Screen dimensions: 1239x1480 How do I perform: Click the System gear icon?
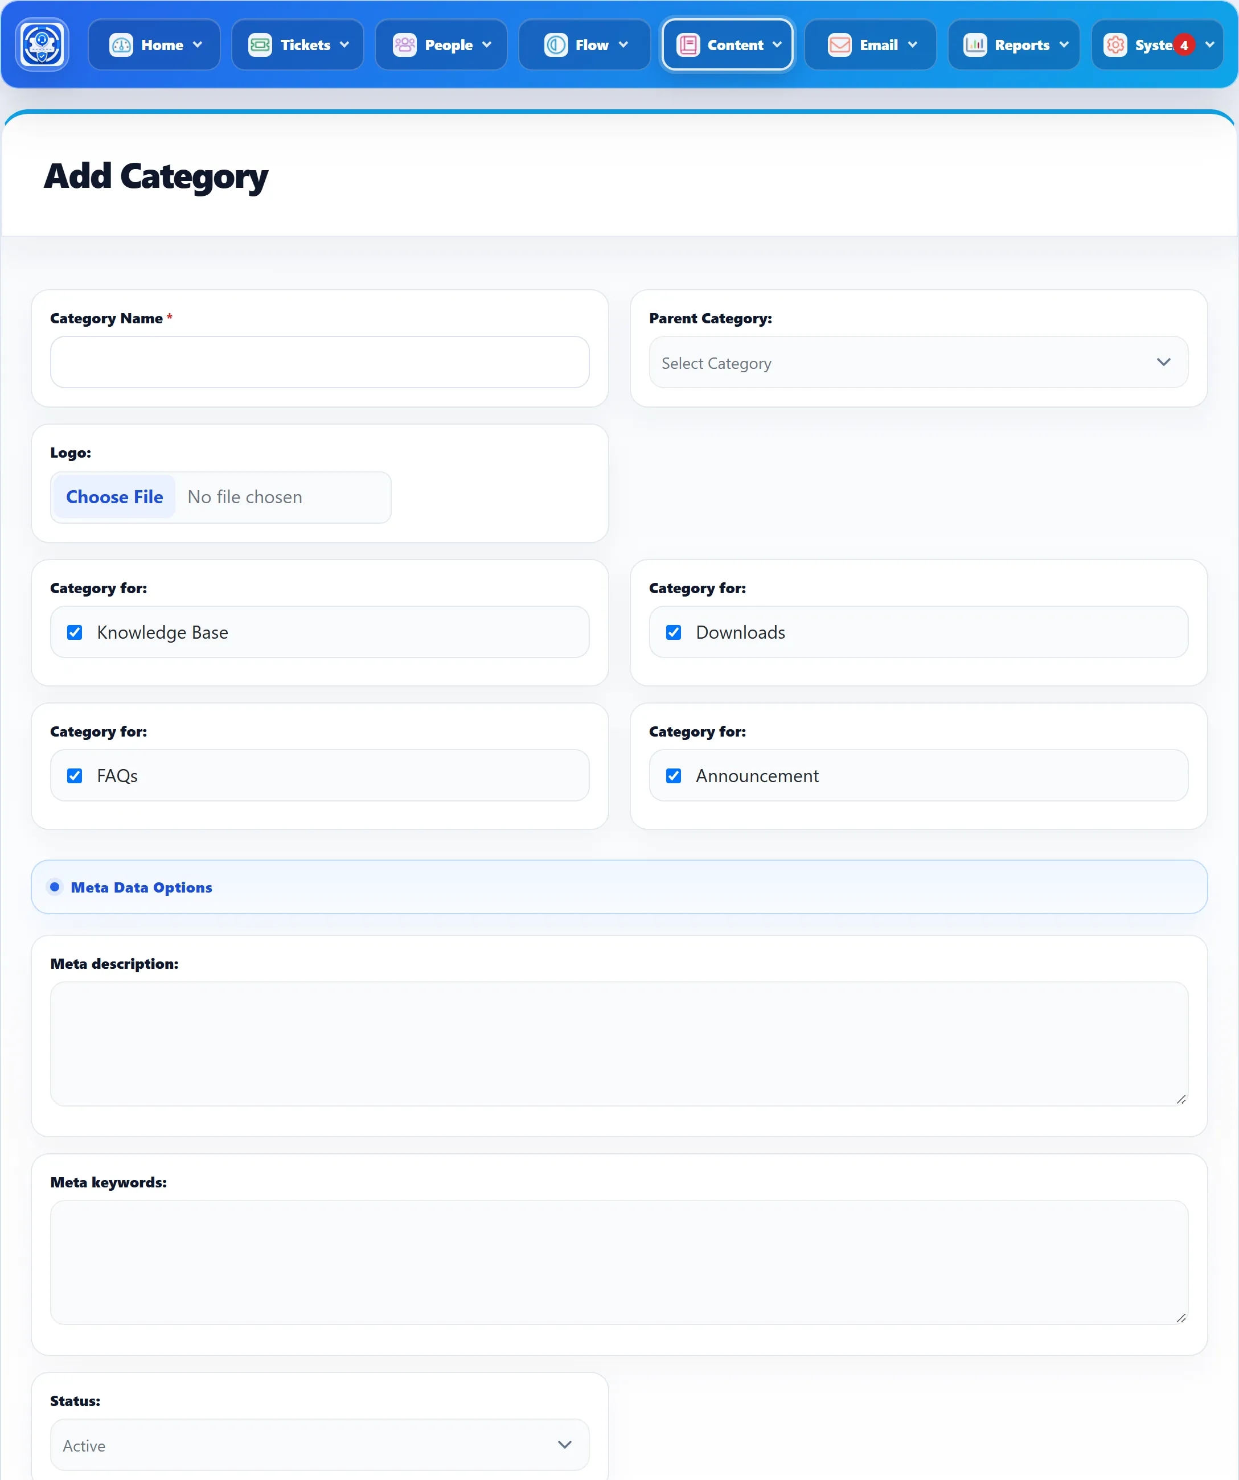pos(1115,45)
